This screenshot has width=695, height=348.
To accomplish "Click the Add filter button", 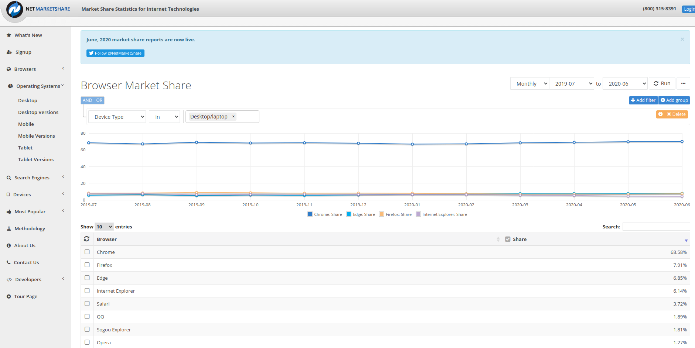I will coord(643,100).
